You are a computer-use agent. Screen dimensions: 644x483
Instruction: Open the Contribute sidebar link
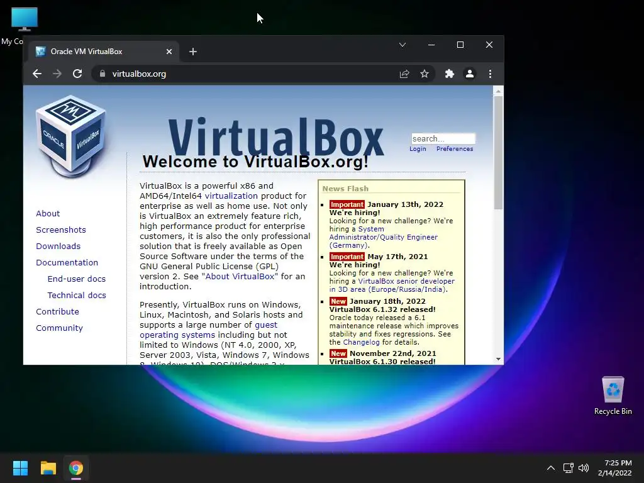click(x=57, y=312)
